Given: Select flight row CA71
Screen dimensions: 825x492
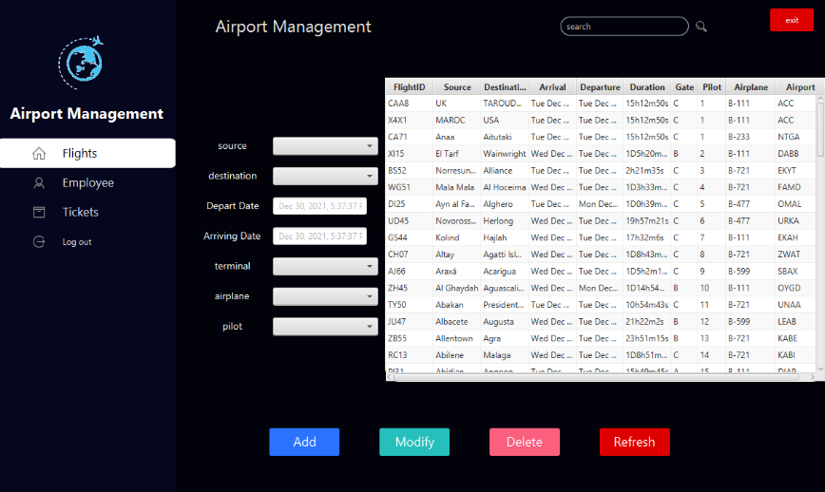Looking at the screenshot, I should [601, 137].
